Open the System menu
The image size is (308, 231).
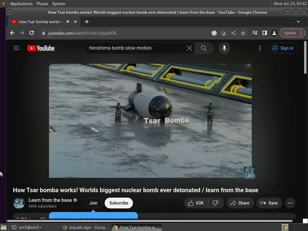point(59,4)
